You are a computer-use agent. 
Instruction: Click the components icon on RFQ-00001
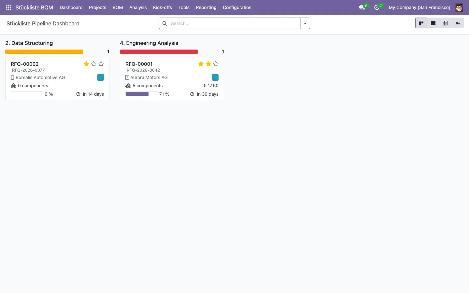128,86
